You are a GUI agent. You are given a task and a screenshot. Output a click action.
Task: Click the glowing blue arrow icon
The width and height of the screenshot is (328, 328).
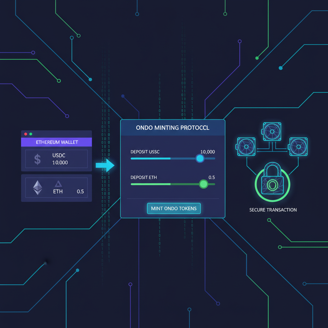point(105,165)
